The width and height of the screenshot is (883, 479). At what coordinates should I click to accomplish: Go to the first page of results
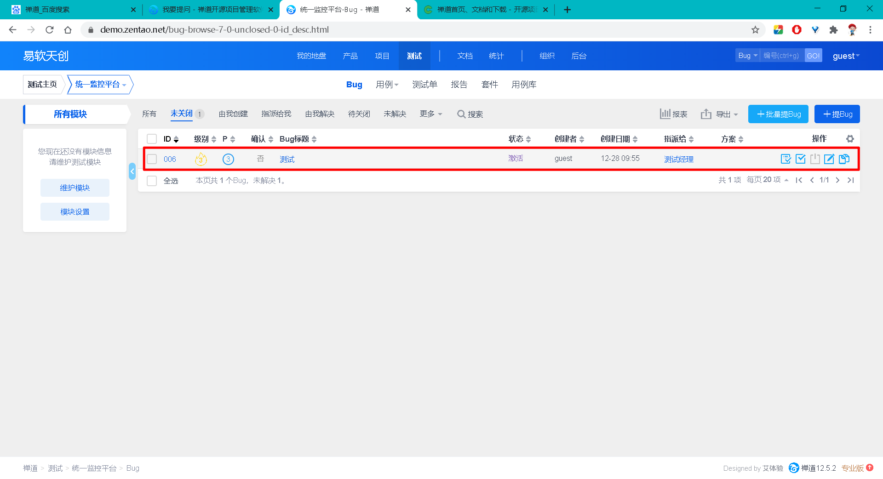[799, 180]
